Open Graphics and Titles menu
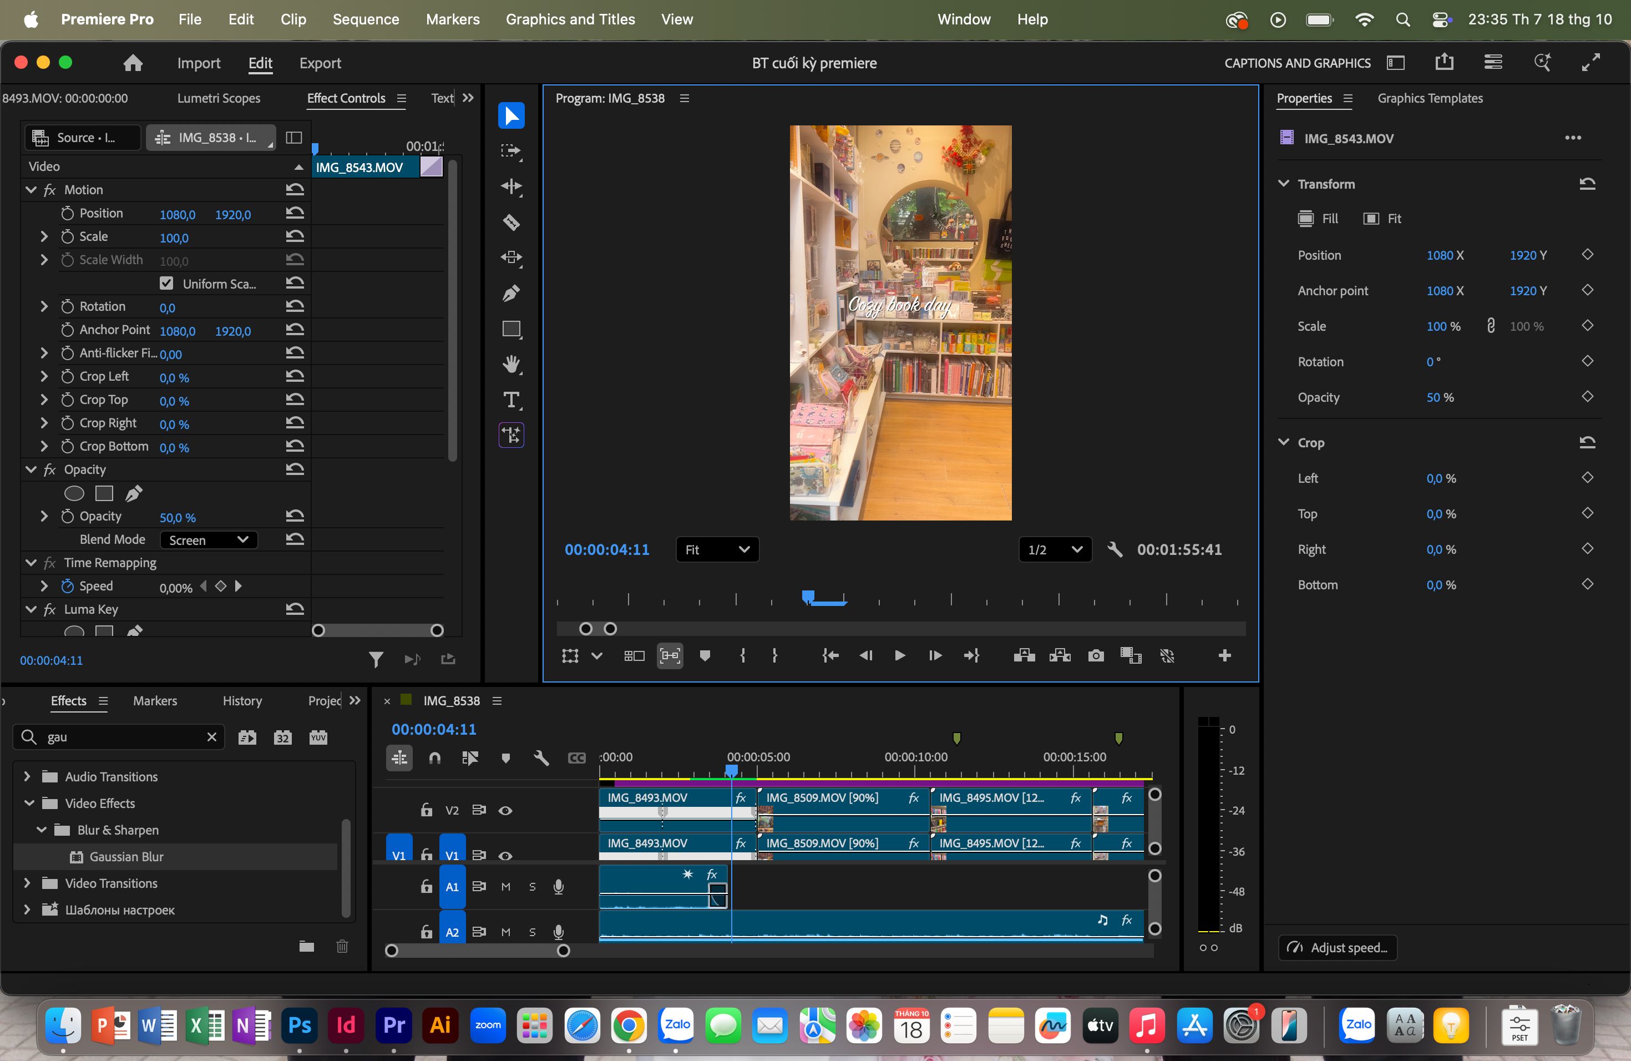Screen dimensions: 1631x1061 coord(570,19)
